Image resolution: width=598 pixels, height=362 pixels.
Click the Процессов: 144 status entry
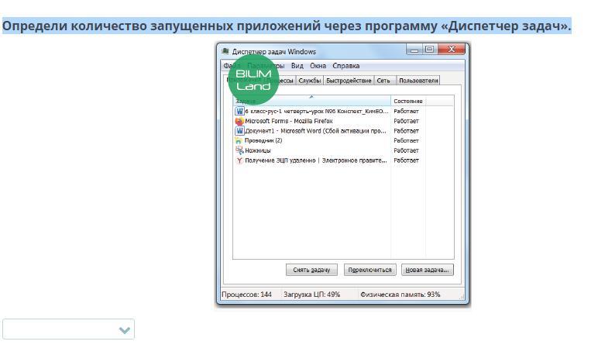[247, 295]
